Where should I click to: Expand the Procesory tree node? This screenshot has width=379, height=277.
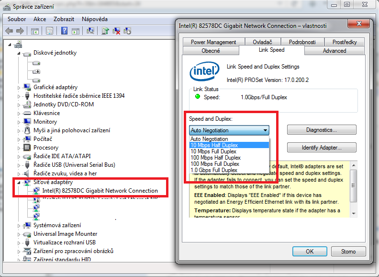tap(19, 148)
